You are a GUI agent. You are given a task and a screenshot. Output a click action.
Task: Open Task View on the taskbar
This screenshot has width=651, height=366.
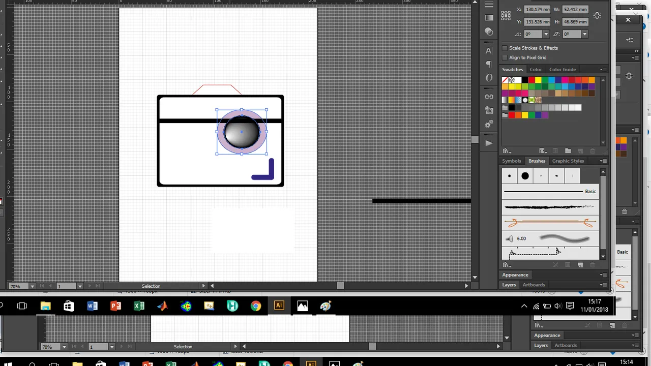tap(22, 306)
